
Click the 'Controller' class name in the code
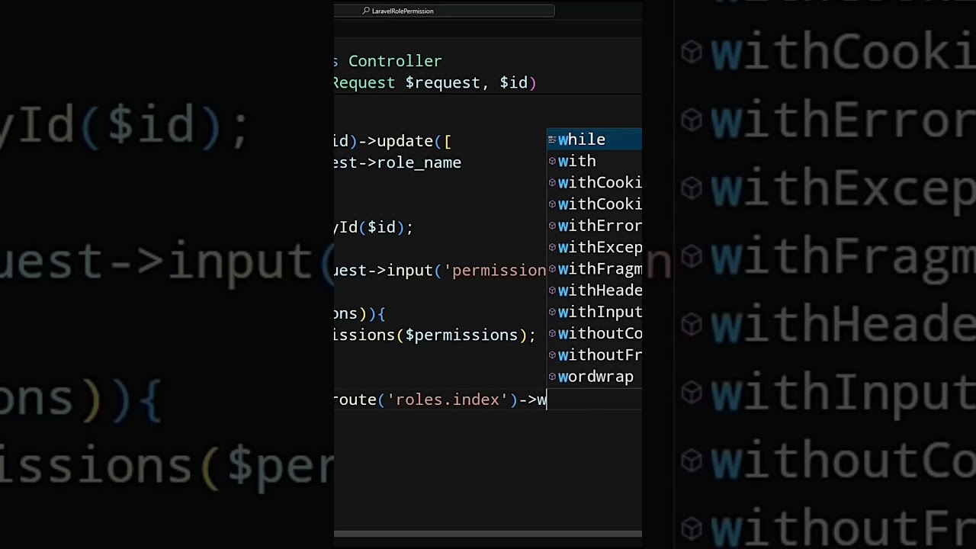(395, 61)
